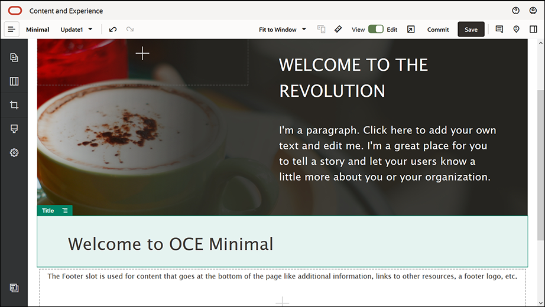This screenshot has width=545, height=307.
Task: Click the Minimal site name
Action: (x=38, y=30)
